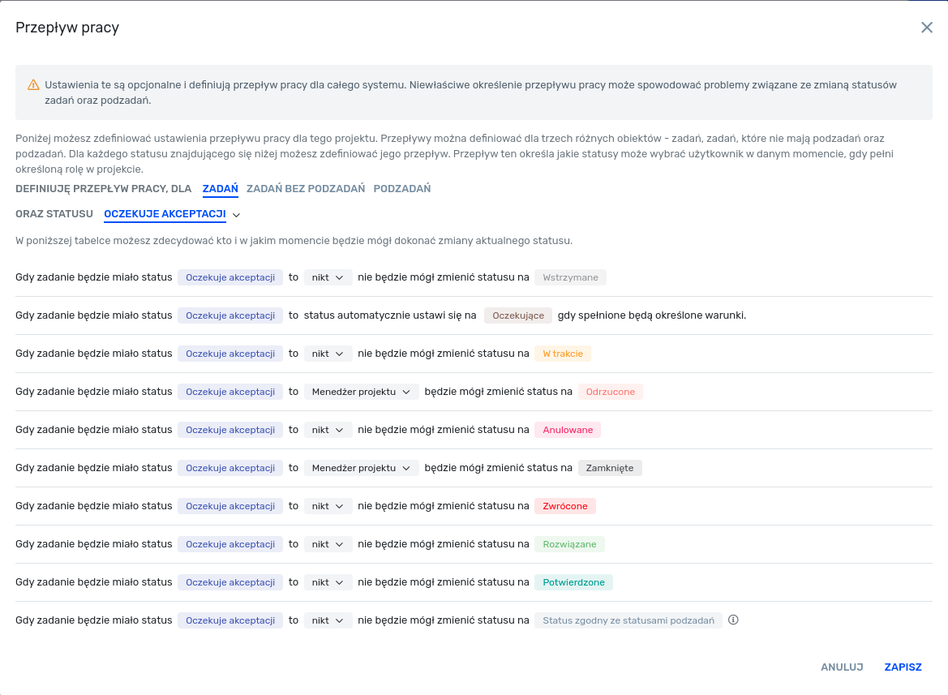Image resolution: width=948 pixels, height=695 pixels.
Task: Open the nikt dropdown in the Potwierdzone row
Action: click(328, 582)
